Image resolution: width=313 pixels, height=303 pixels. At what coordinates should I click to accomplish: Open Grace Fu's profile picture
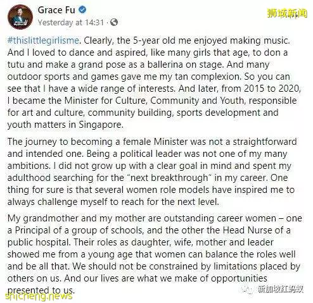[20, 17]
